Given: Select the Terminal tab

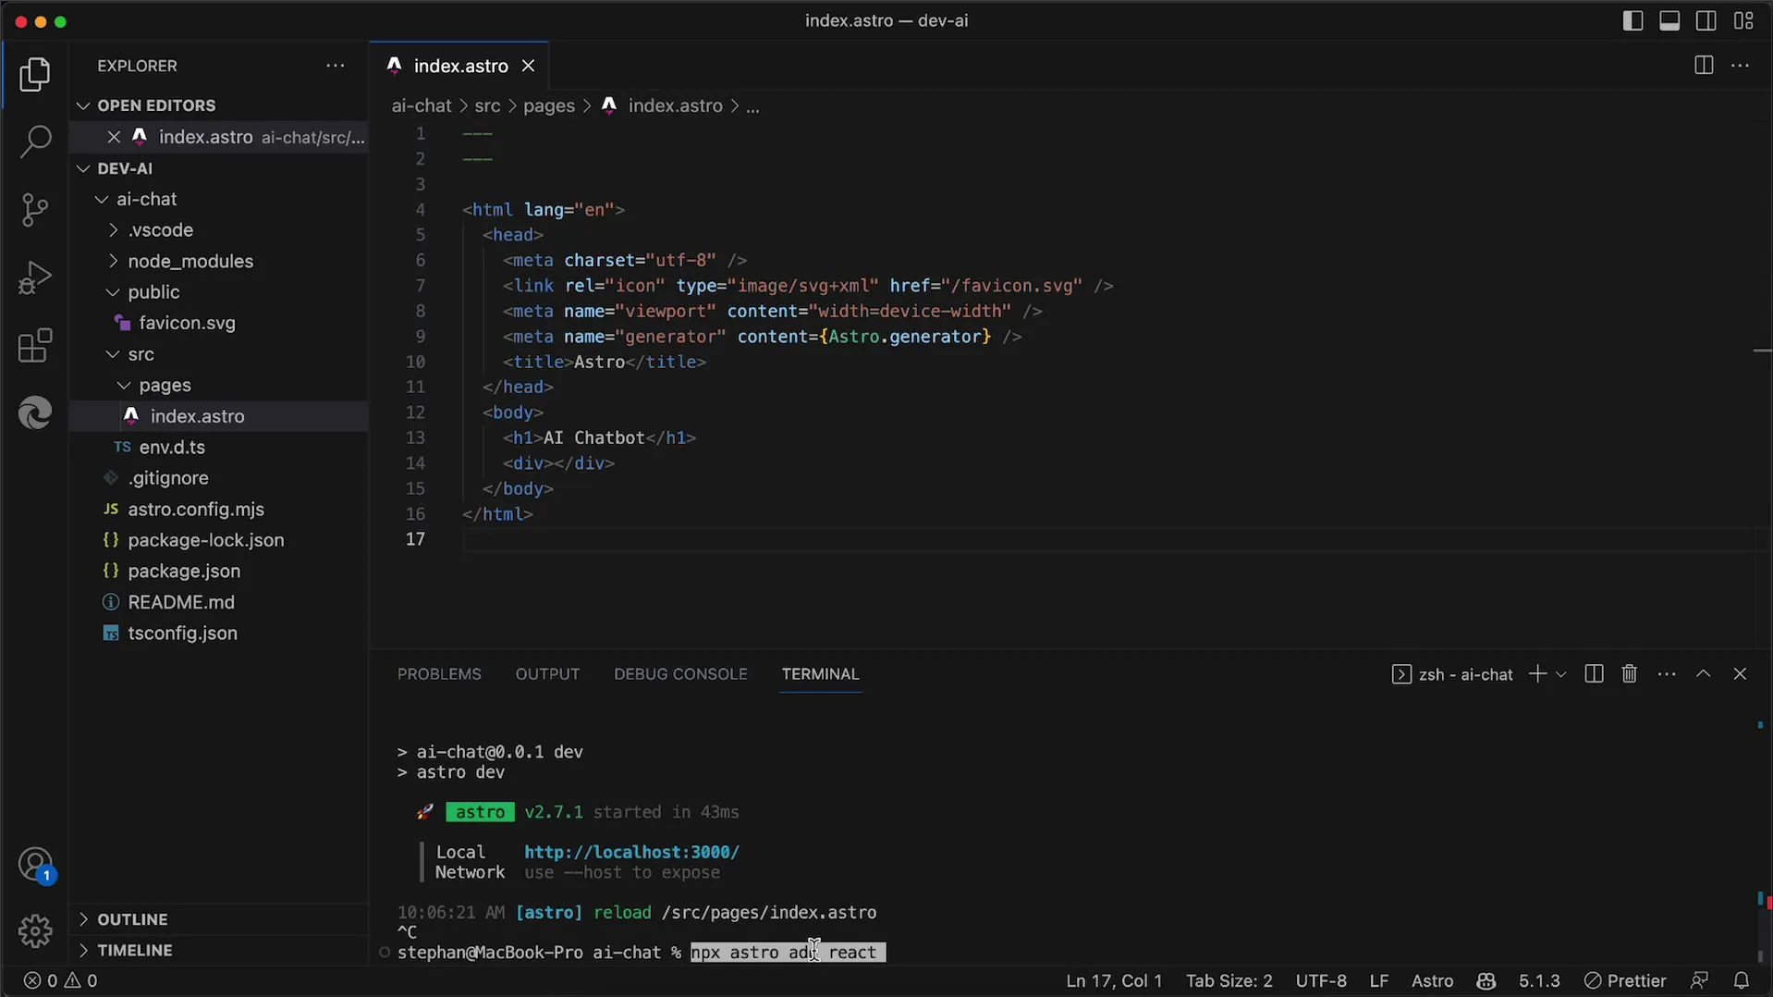Looking at the screenshot, I should 820,674.
